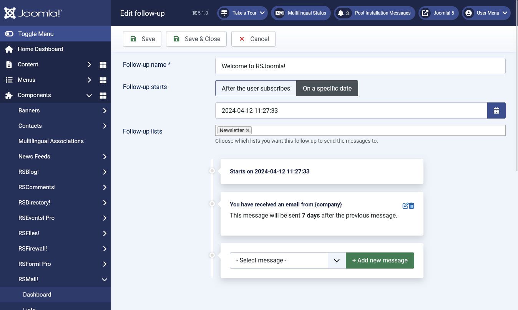
Task: Click the Menus list icon
Action: click(9, 80)
